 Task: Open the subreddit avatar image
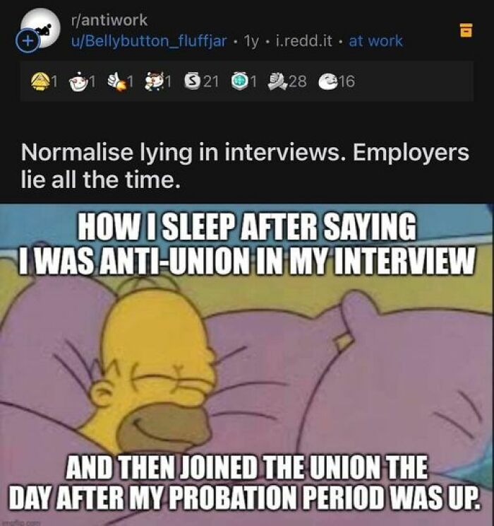pos(41,28)
